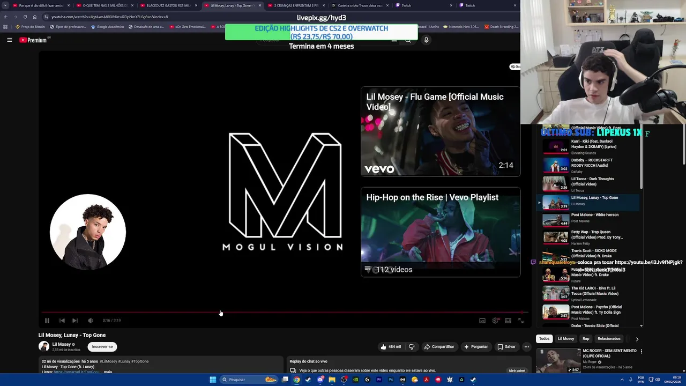Open Flu Game official music video card
686x386 pixels.
pyautogui.click(x=441, y=131)
